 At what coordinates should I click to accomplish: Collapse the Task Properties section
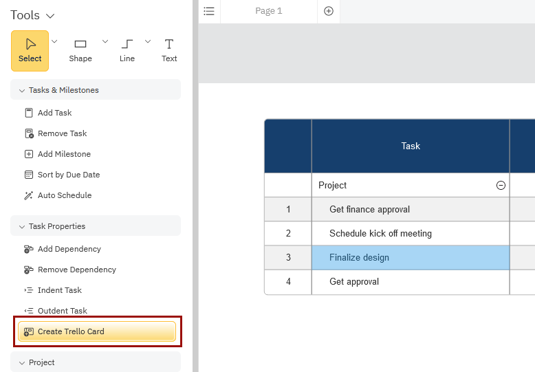coord(96,226)
